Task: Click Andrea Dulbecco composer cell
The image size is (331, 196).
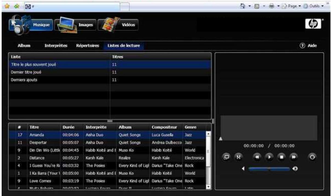Action: 166,143
